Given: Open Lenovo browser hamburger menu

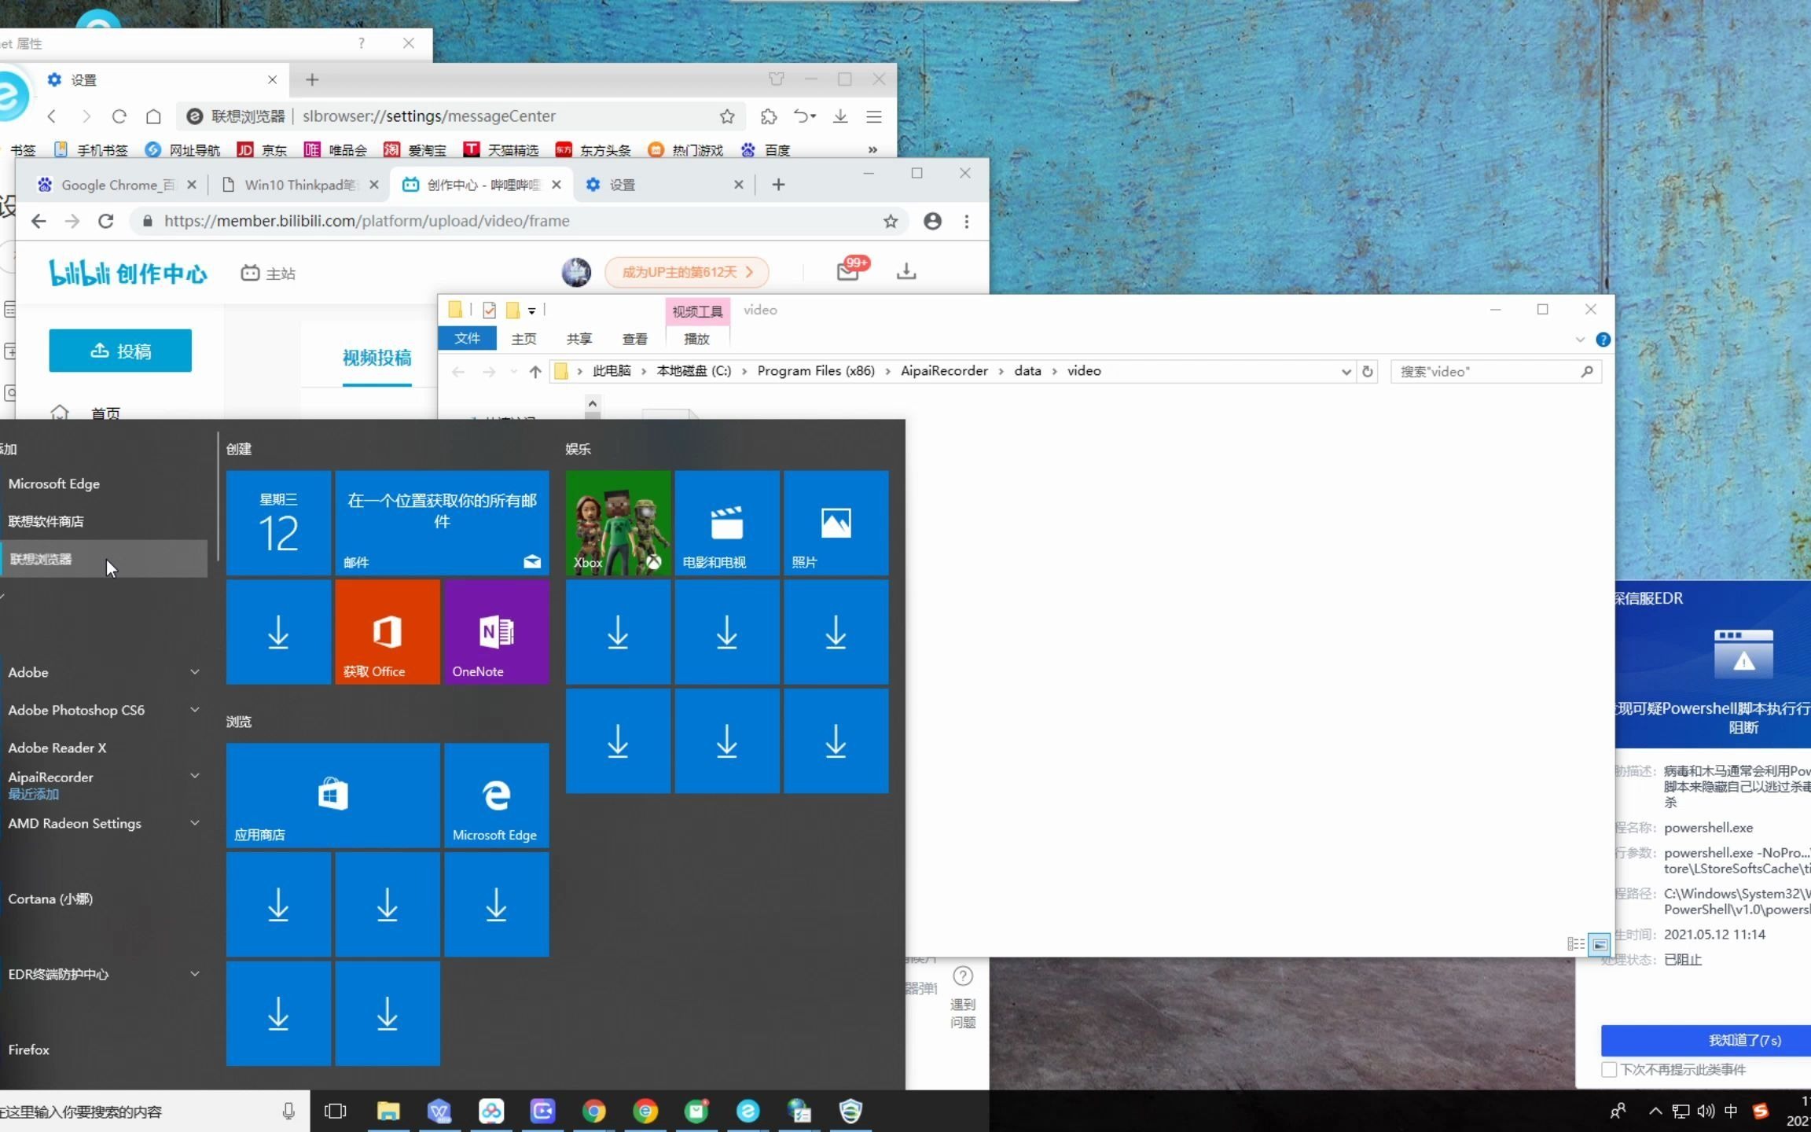Looking at the screenshot, I should tap(873, 116).
